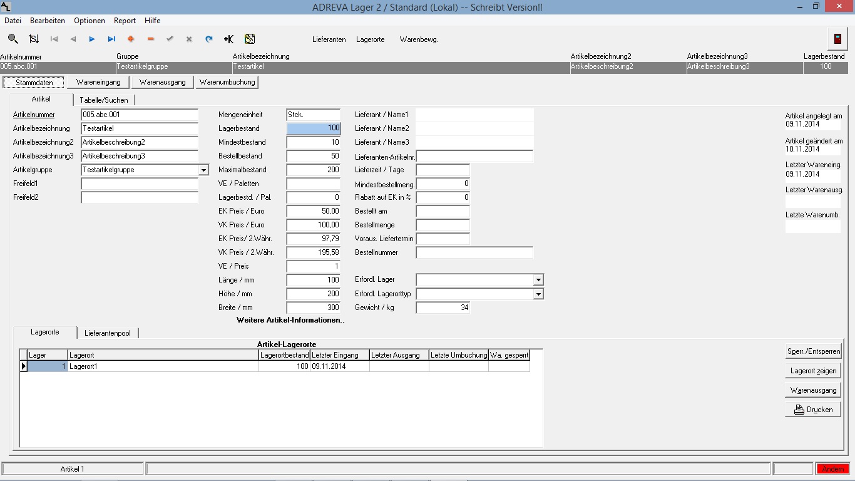Go to next record arrow
The width and height of the screenshot is (855, 481).
point(92,39)
